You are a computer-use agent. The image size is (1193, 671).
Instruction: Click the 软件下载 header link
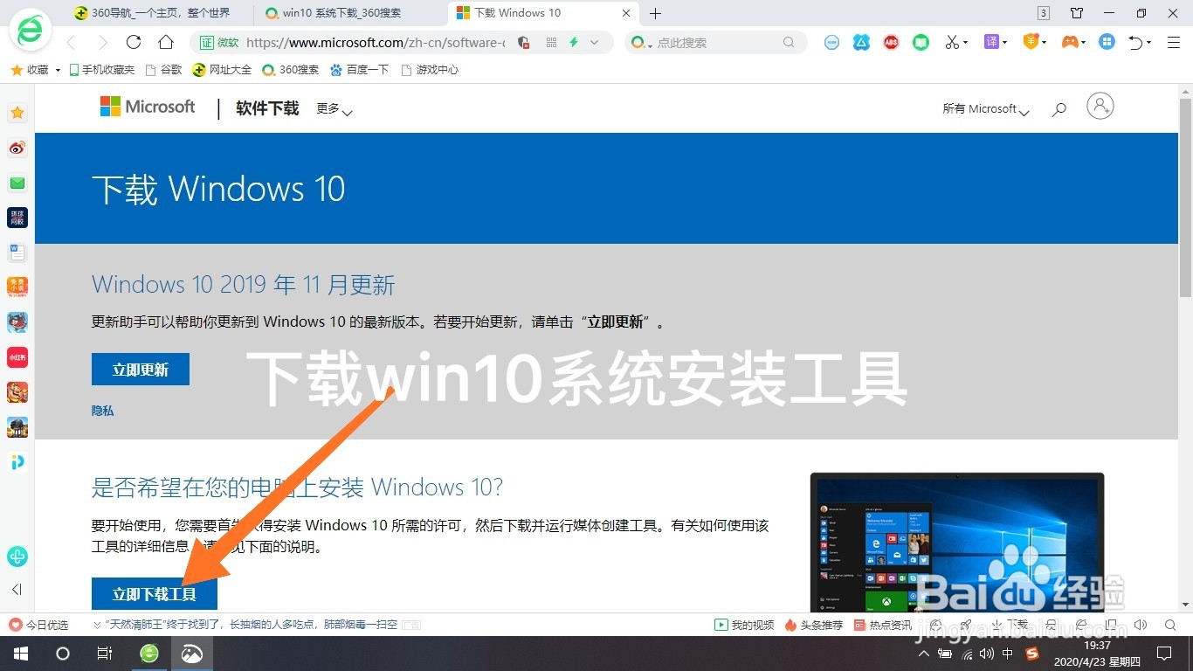pyautogui.click(x=267, y=108)
